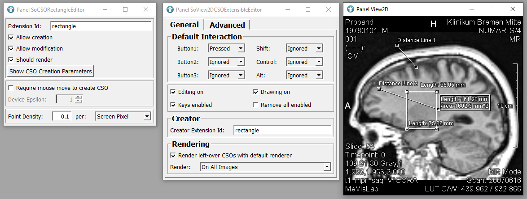Open the Screen Pixel unit dropdown

(x=123, y=117)
